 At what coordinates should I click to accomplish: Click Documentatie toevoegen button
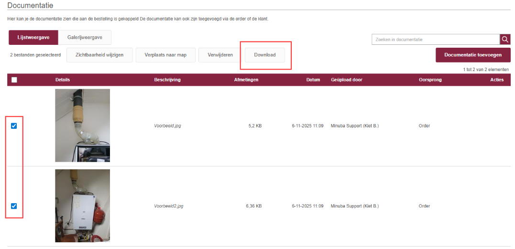click(x=472, y=55)
